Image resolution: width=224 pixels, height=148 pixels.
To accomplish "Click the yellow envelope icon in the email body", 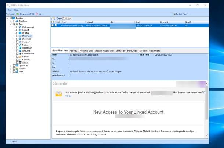I will tap(59, 94).
